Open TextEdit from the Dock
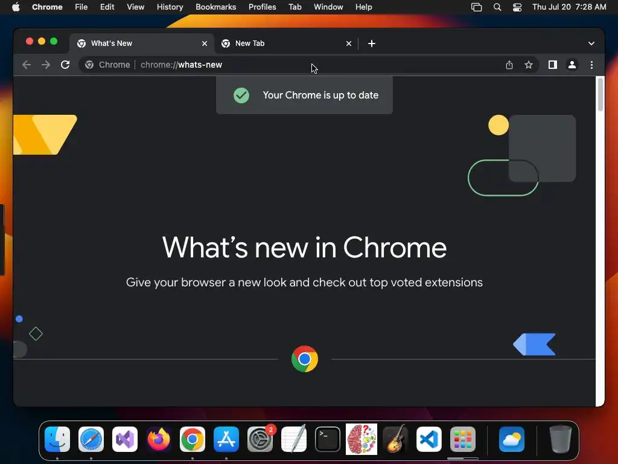The width and height of the screenshot is (618, 464). pyautogui.click(x=294, y=439)
